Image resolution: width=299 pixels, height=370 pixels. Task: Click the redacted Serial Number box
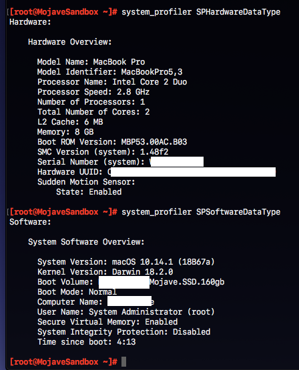click(177, 161)
